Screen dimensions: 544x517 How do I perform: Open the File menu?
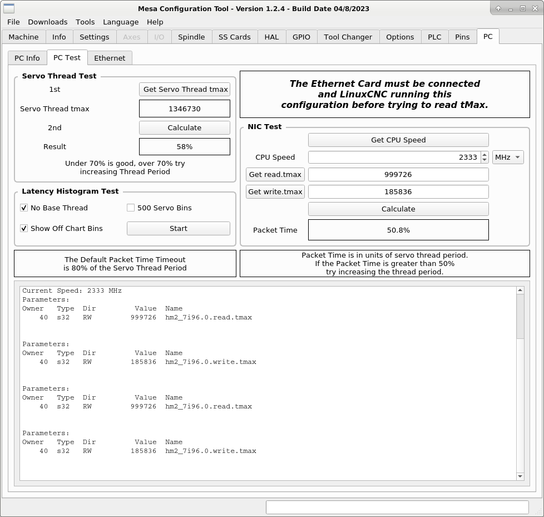[13, 22]
